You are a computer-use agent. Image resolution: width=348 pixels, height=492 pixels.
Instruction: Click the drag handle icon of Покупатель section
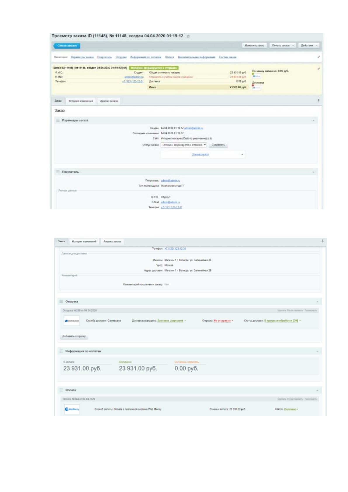pos(58,172)
